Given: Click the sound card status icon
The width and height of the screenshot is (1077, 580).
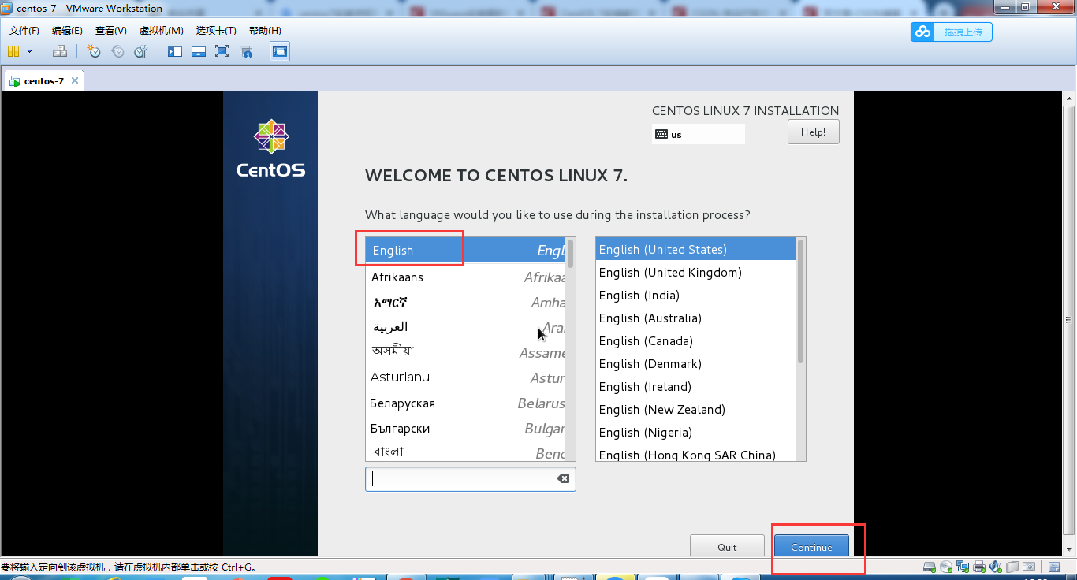Looking at the screenshot, I should (996, 567).
